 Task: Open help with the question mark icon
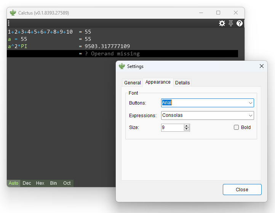(240, 23)
